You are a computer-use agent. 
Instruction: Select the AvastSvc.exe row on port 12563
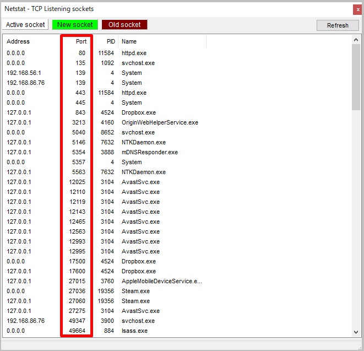click(105, 231)
